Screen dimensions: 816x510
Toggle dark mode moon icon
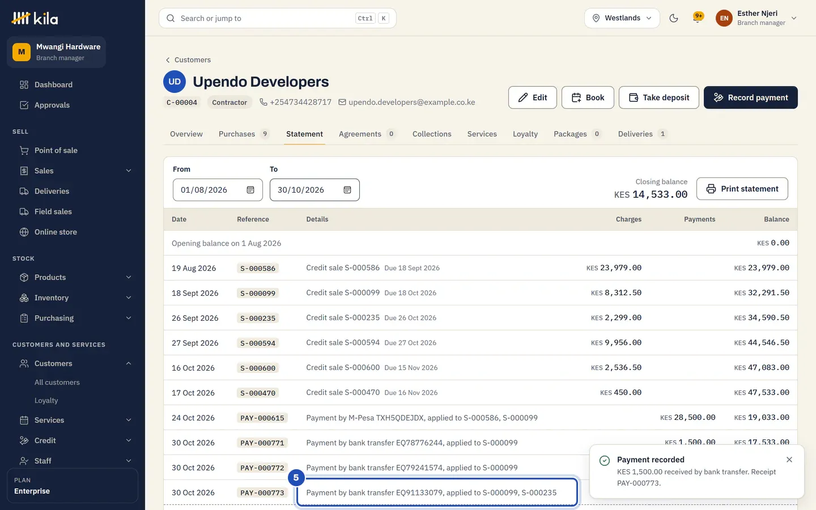pyautogui.click(x=674, y=18)
